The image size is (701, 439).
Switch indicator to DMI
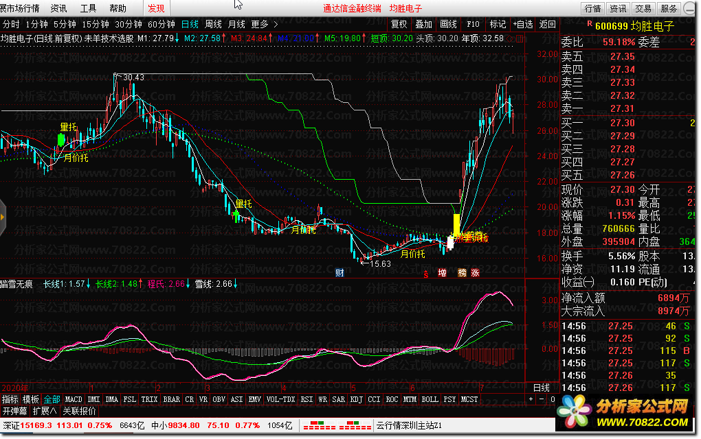(x=94, y=399)
